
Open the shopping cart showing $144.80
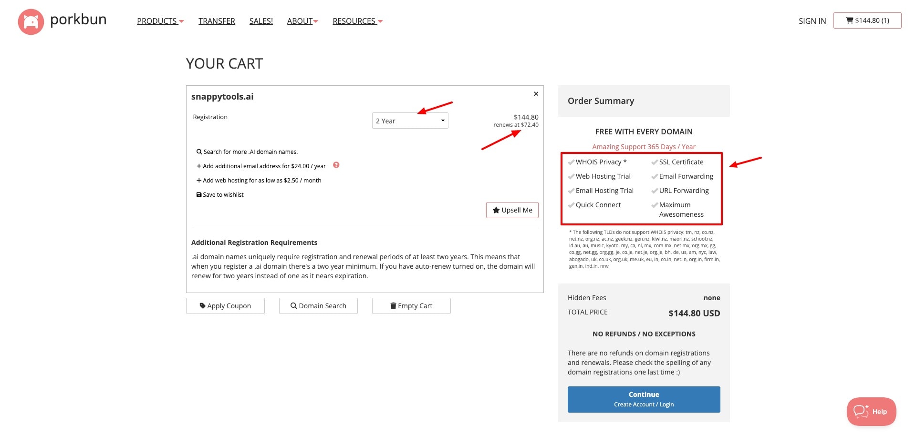(867, 20)
